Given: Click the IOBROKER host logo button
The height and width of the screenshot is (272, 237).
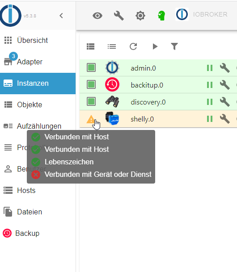Looking at the screenshot, I should (x=182, y=14).
